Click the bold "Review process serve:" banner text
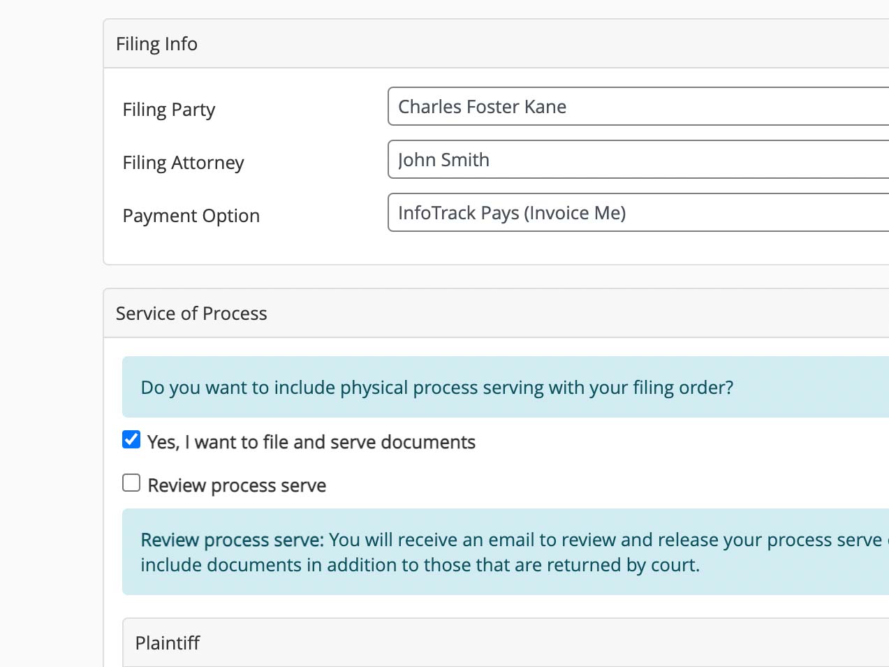 click(233, 540)
